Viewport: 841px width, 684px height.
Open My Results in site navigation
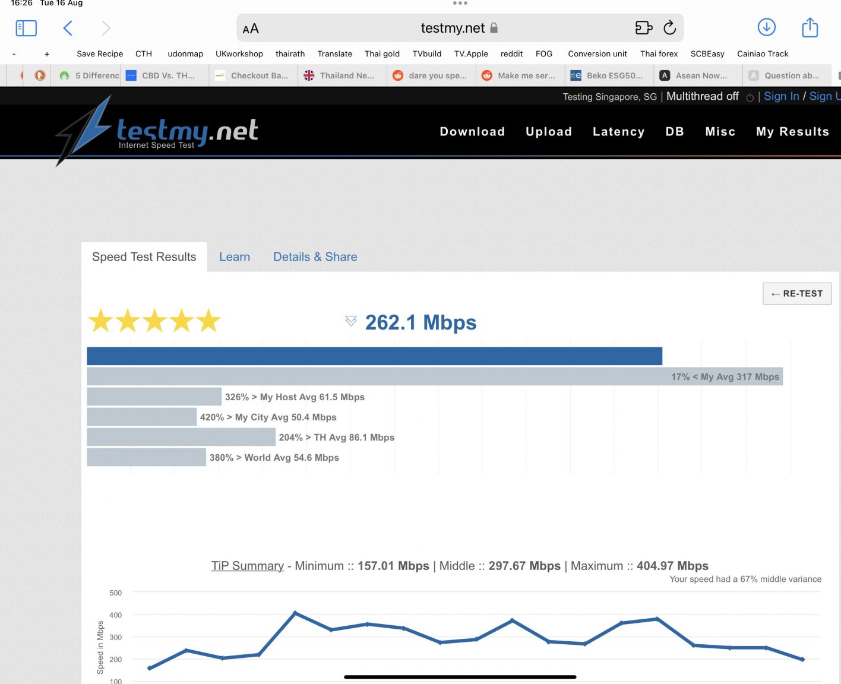793,132
